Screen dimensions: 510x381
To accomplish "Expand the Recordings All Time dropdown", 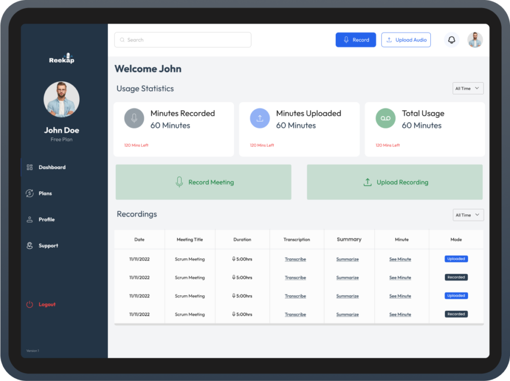I will (x=468, y=215).
